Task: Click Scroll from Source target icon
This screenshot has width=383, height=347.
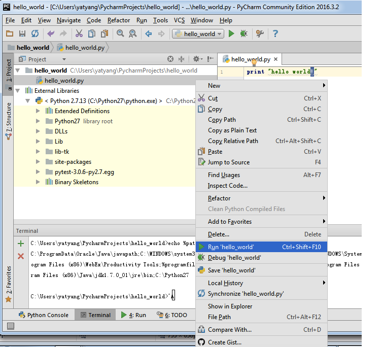Action: coord(170,59)
